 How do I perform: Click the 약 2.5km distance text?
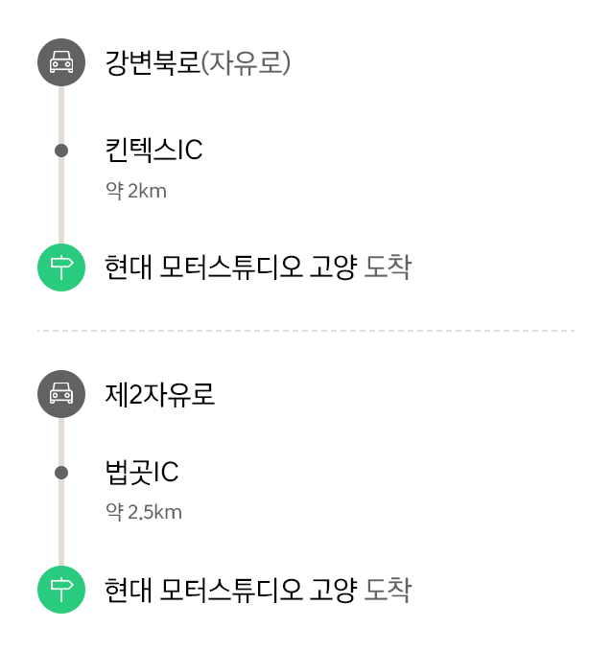coord(144,512)
